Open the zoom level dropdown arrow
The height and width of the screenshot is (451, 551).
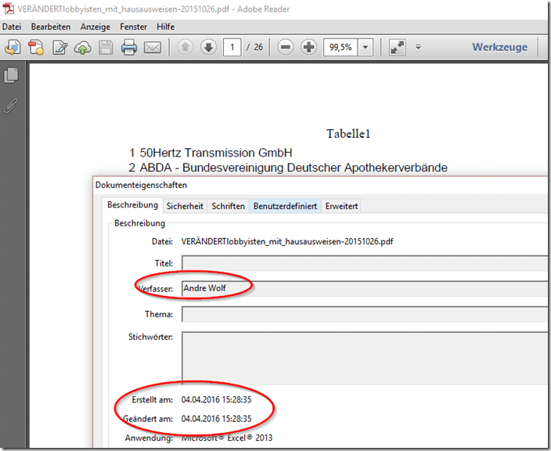[366, 47]
